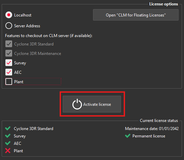The height and width of the screenshot is (160, 184).
Task: Select the Localhost radio button
Action: (x=9, y=15)
